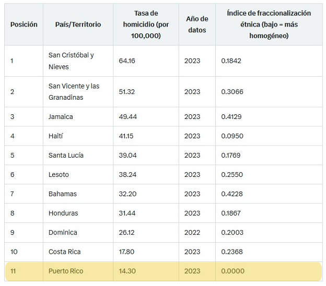Click the Índice de fraccionalización étnica header
Viewport: 326px width, 286px height.
(269, 25)
